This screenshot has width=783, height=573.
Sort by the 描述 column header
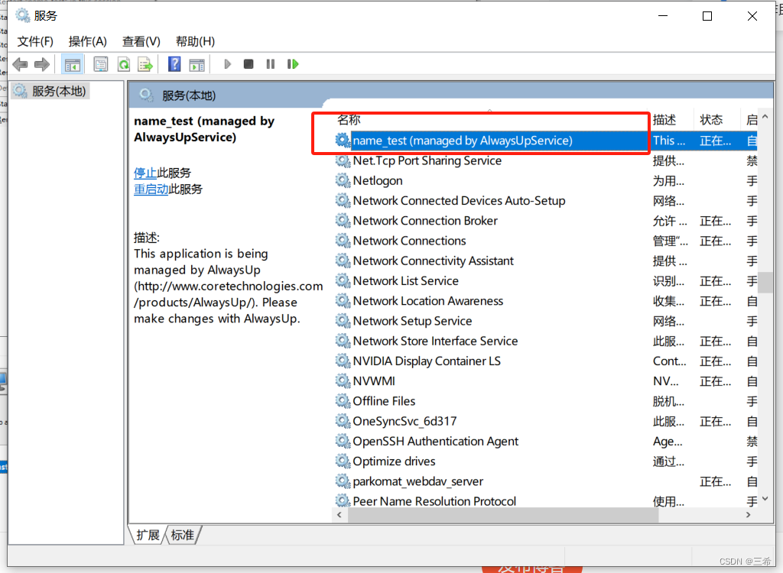coord(664,120)
